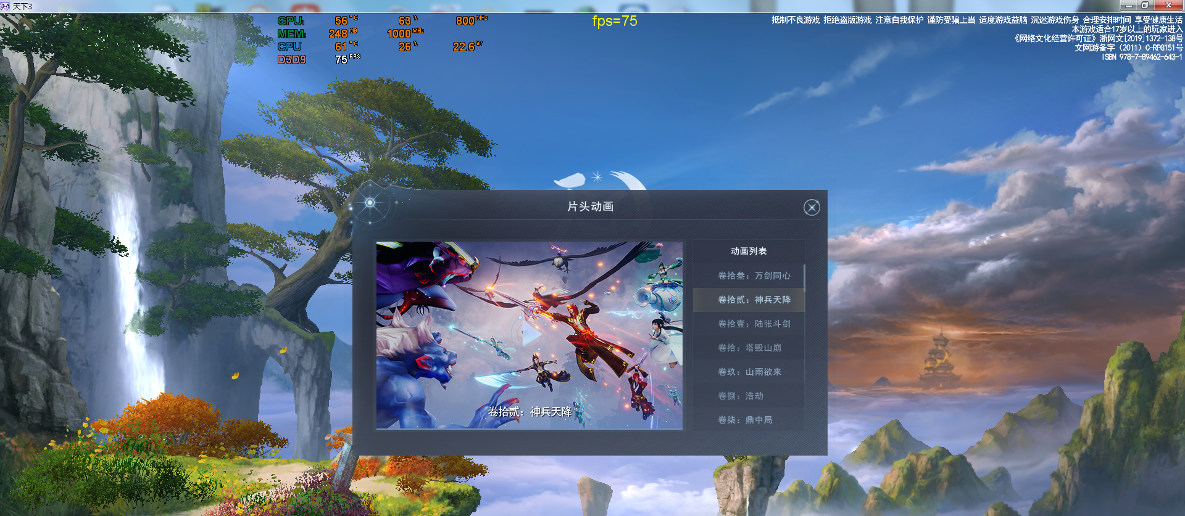
Task: Open 卷柒：鼎中局 animation
Action: pos(749,420)
